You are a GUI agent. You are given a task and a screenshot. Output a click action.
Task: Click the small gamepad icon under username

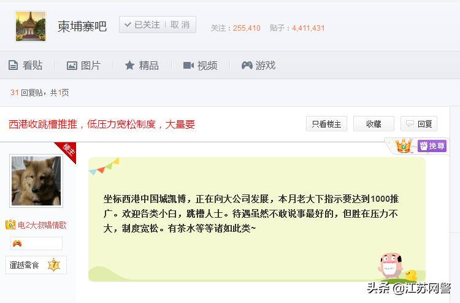17,244
